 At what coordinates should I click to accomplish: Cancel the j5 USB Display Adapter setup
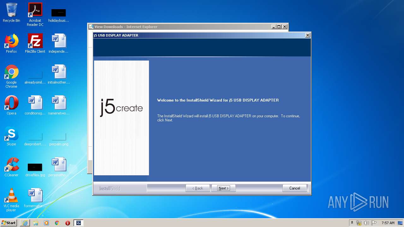click(x=294, y=188)
